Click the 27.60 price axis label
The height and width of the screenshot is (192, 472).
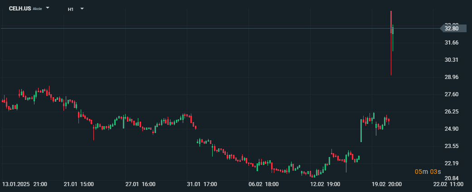click(x=451, y=94)
